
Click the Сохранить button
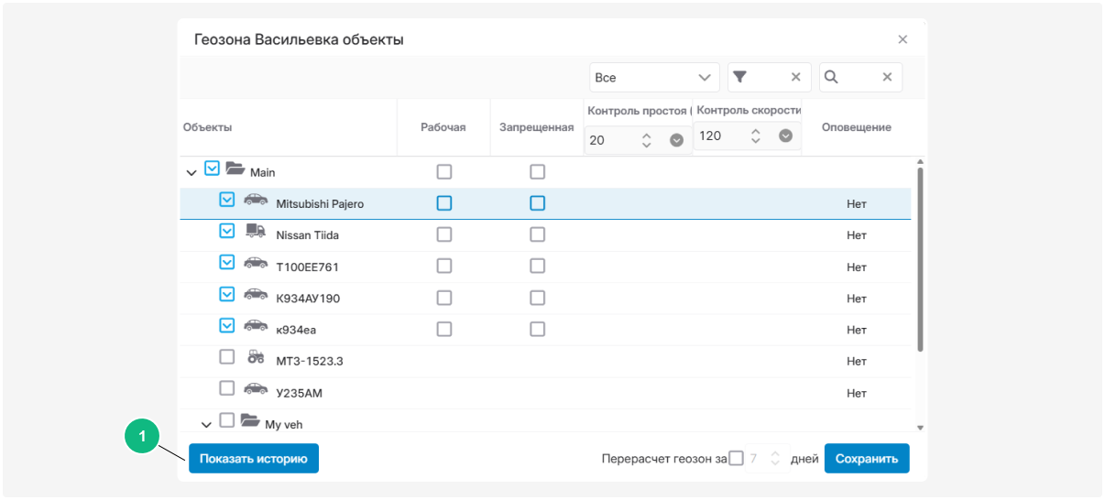coord(866,459)
